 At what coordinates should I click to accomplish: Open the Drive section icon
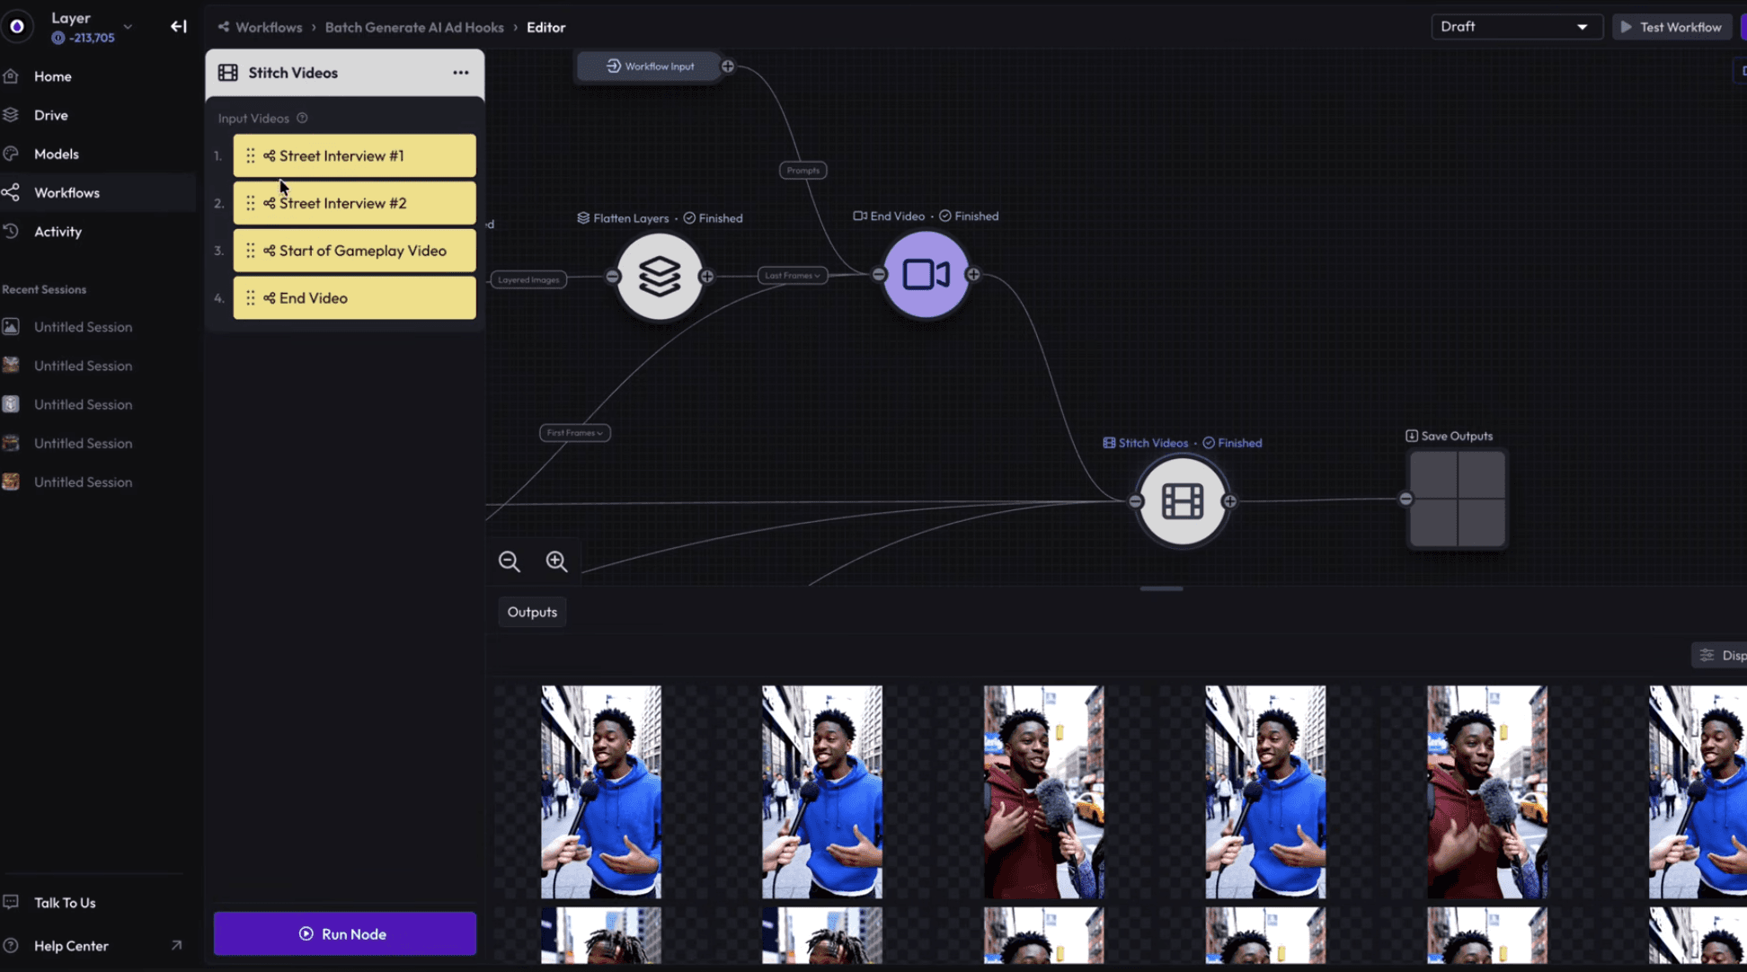click(11, 114)
